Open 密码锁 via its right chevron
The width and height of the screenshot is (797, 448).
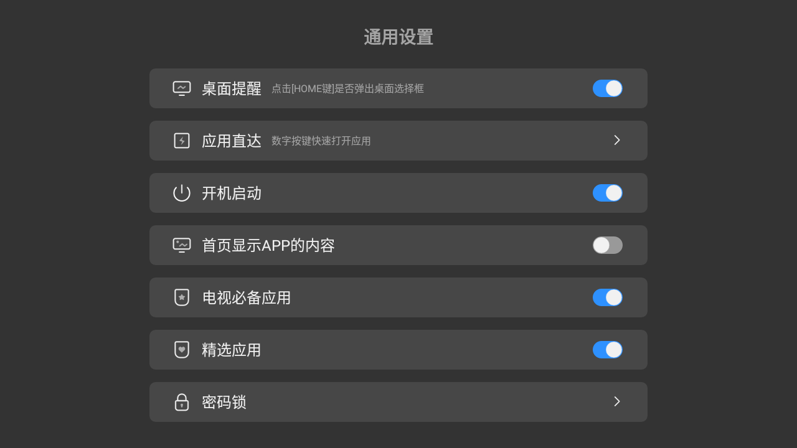coord(617,402)
